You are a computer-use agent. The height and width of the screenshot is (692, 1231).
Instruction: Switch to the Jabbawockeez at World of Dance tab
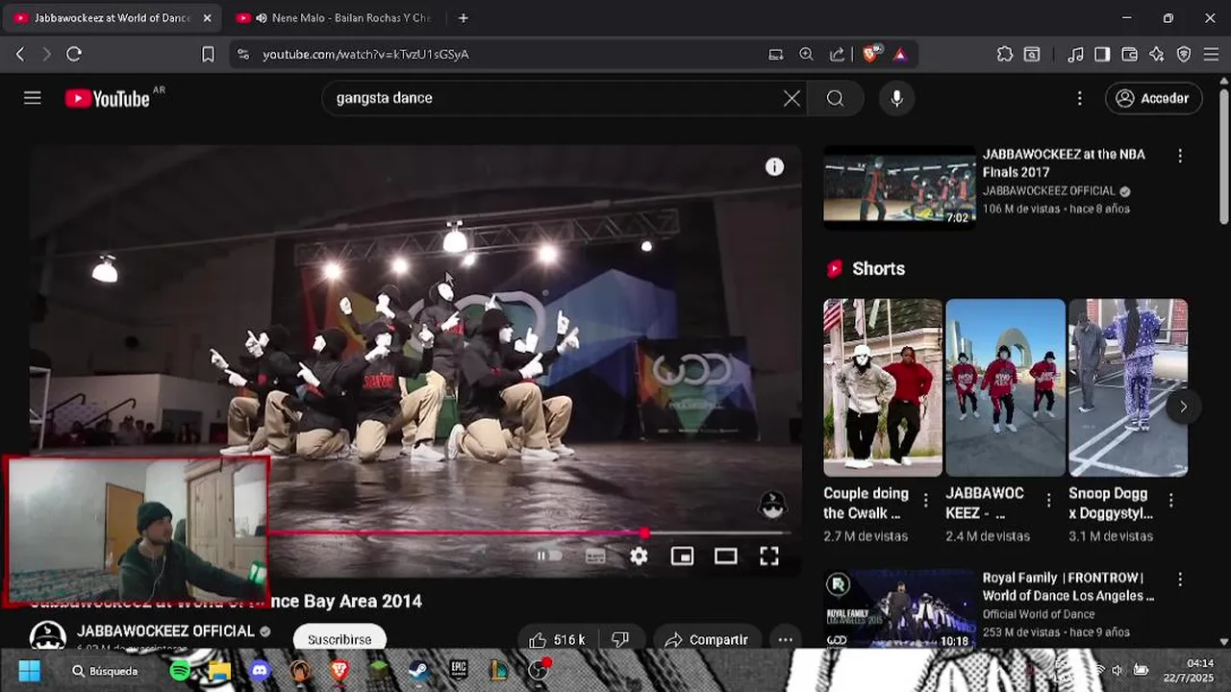[113, 18]
